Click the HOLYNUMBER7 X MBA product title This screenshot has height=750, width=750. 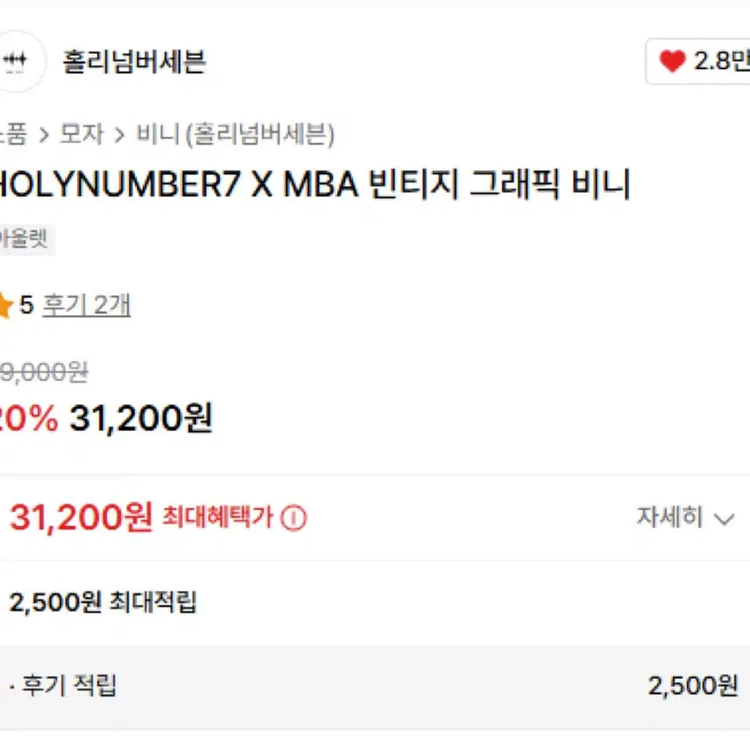click(314, 185)
